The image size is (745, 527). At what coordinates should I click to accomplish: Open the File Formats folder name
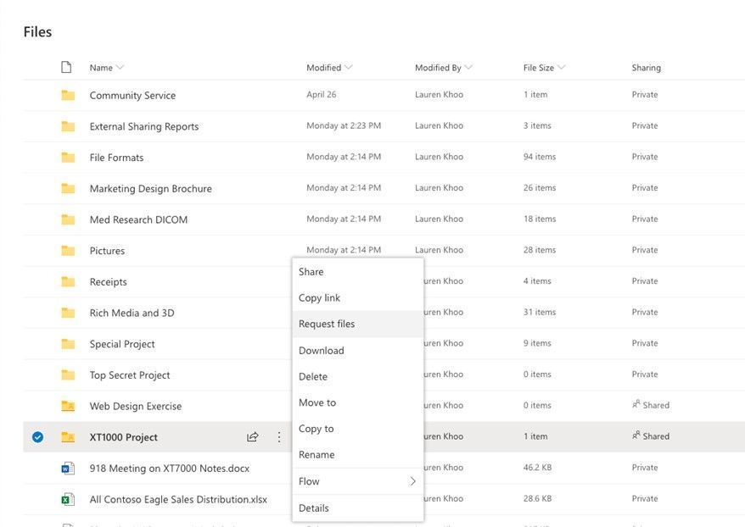click(116, 158)
